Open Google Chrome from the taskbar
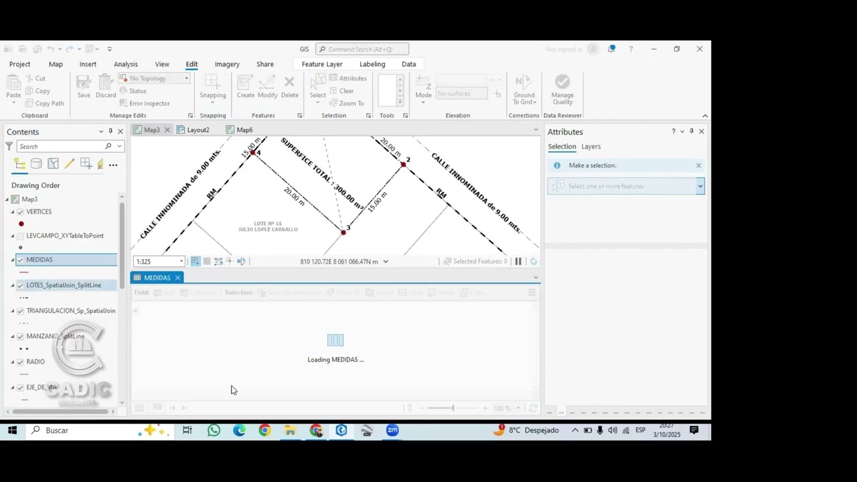 click(x=264, y=430)
